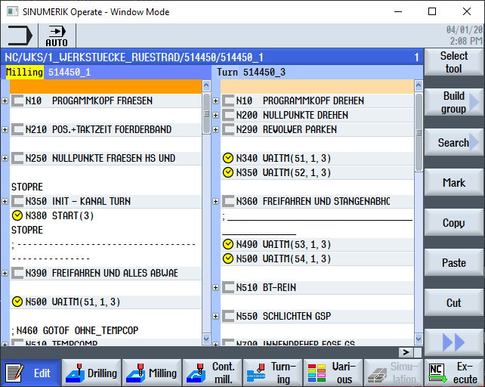485x387 pixels.
Task: Open the Milling softkey
Action: click(152, 373)
